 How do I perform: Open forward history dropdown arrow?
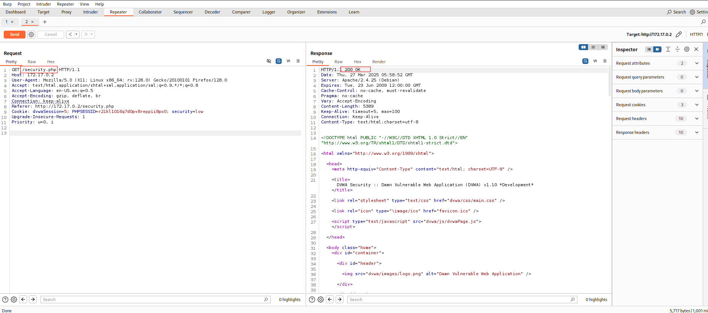92,34
